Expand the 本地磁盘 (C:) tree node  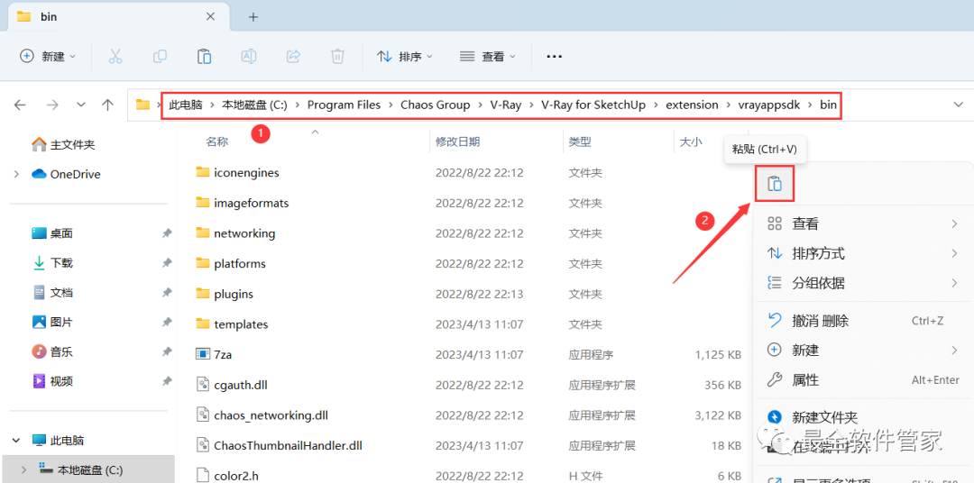[25, 469]
